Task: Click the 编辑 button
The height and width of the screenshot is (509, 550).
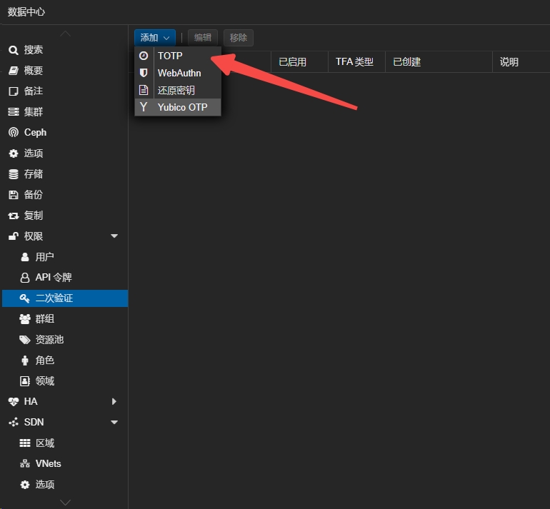Action: tap(203, 38)
